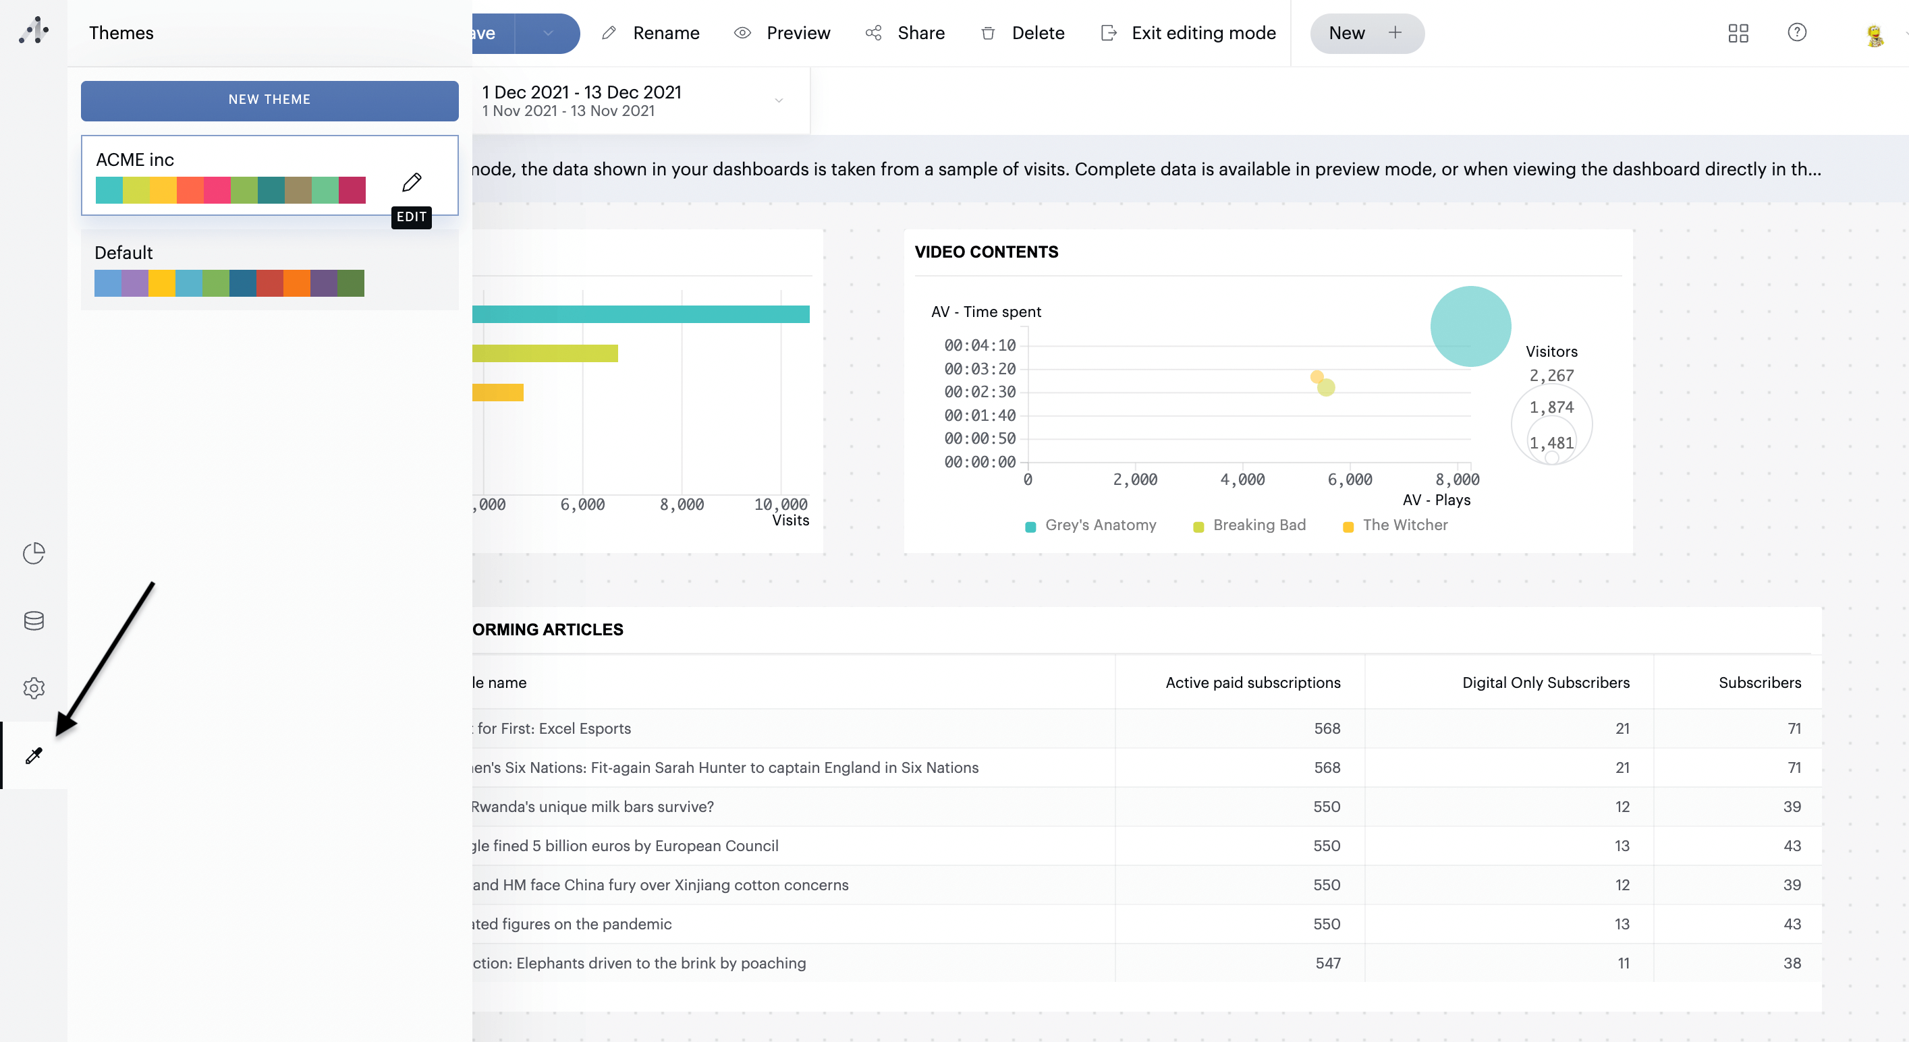Select the teal swatch in ACME inc palette
The image size is (1909, 1042).
109,190
